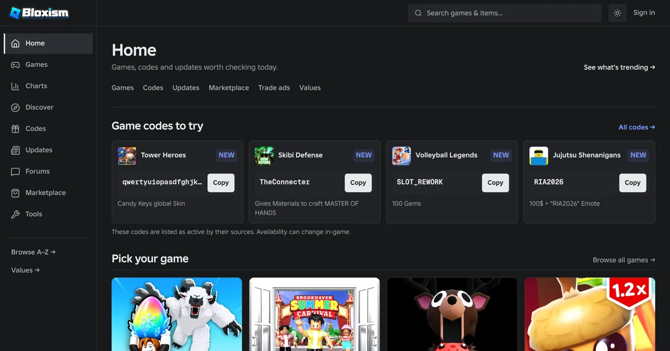Select the RIA2026 code text
The height and width of the screenshot is (351, 670).
click(549, 183)
